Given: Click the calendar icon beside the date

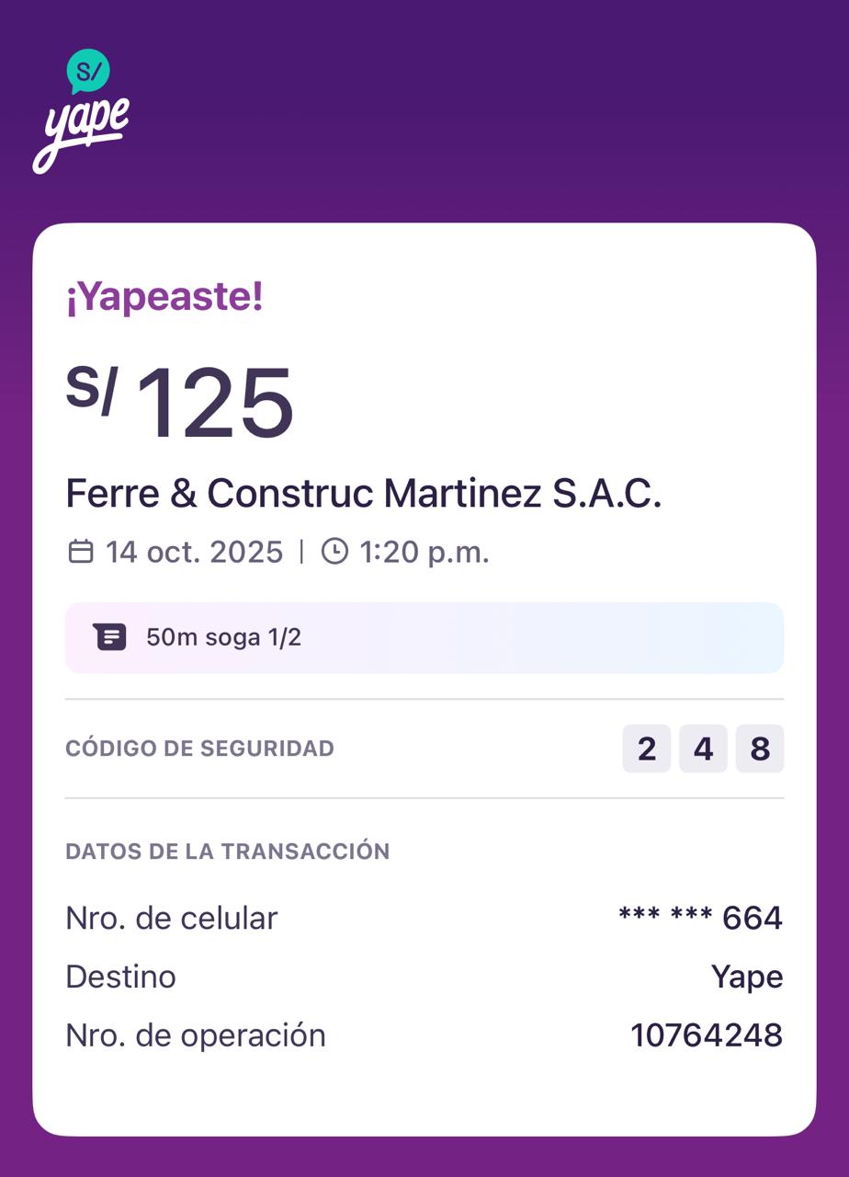Looking at the screenshot, I should coord(81,552).
